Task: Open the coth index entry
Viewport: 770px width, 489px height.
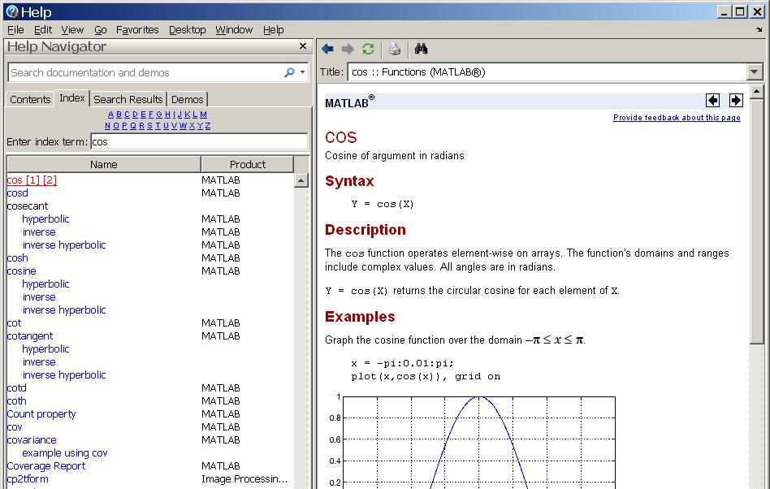Action: coord(17,401)
